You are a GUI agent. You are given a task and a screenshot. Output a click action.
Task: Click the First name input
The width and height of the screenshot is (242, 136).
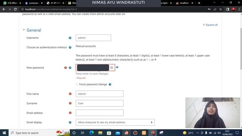pos(99,94)
